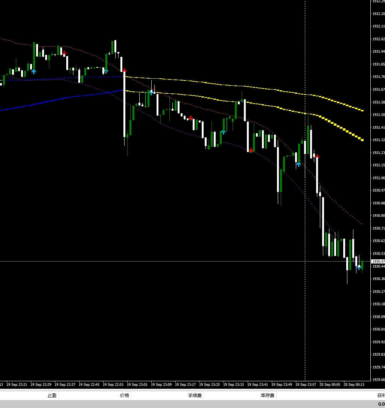Click the 1932.11 price scale label
Screen dimensions: 385x408
click(379, 26)
